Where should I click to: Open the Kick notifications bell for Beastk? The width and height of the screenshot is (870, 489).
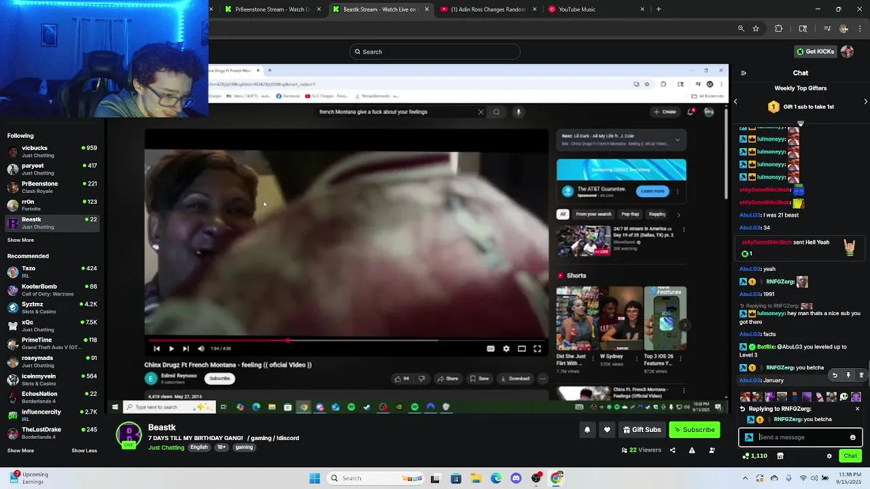pyautogui.click(x=587, y=430)
